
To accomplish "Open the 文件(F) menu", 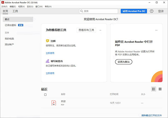I will coord(4,7).
